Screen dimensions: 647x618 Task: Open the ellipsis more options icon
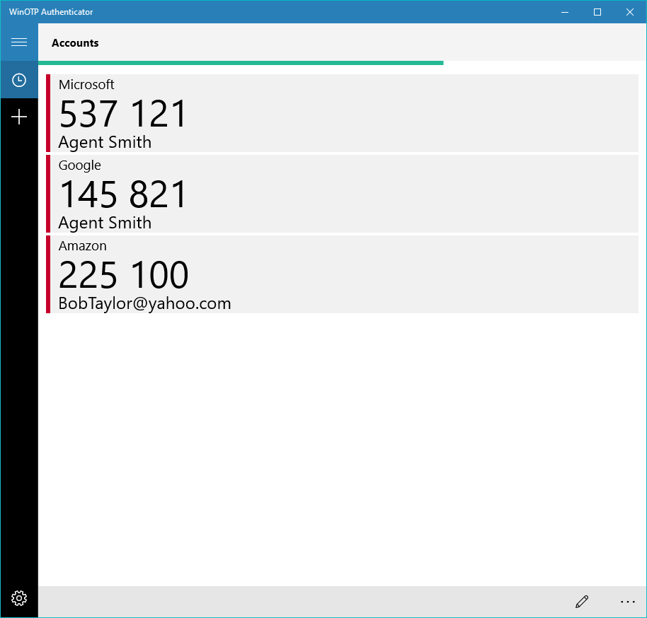click(x=627, y=602)
